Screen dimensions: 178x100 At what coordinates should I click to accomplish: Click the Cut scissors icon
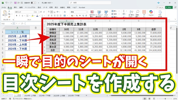[x=9, y=11]
